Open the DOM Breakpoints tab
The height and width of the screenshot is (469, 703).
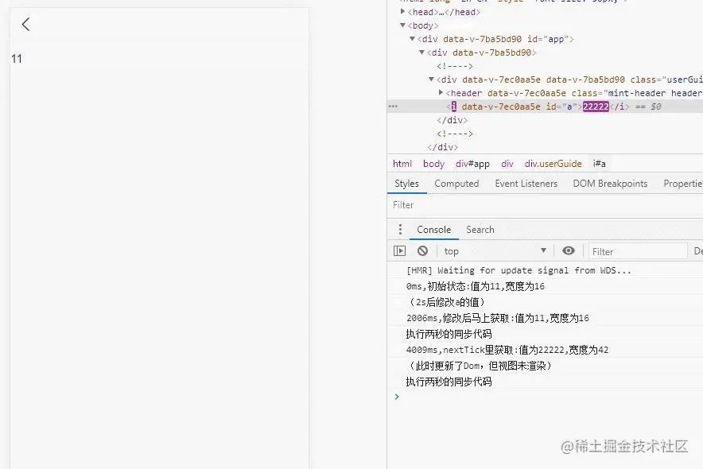tap(610, 184)
